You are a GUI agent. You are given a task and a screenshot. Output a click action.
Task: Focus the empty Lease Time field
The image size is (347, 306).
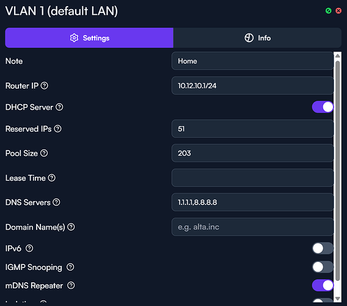(x=252, y=177)
